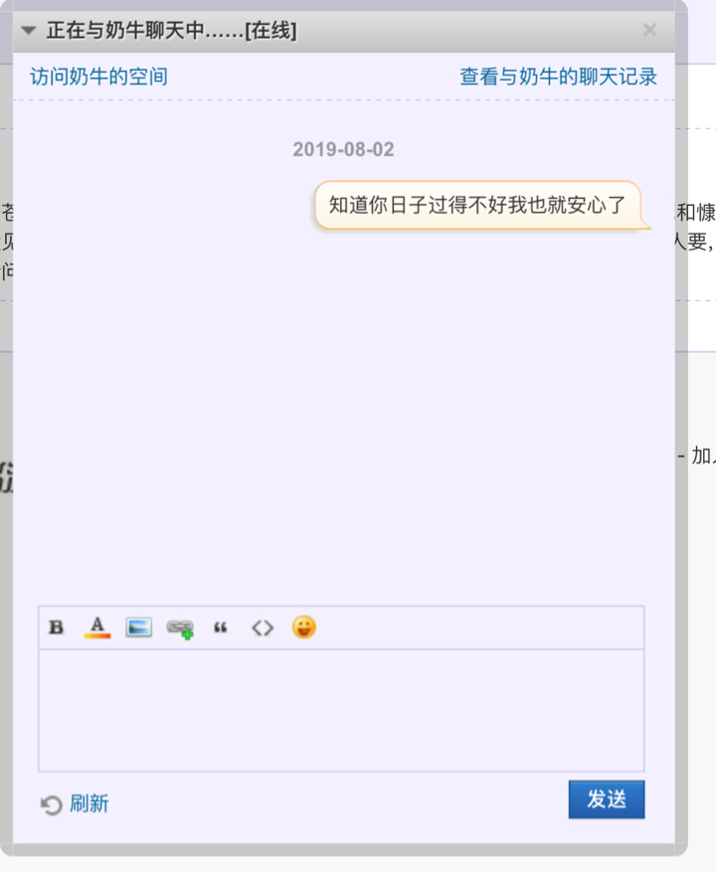Focus the message text input area
The image size is (716, 872).
341,710
